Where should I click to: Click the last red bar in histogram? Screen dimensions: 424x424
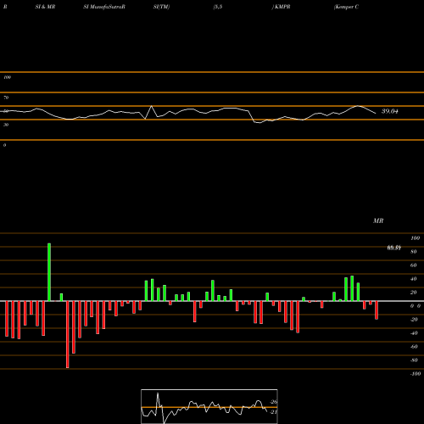pyautogui.click(x=377, y=310)
